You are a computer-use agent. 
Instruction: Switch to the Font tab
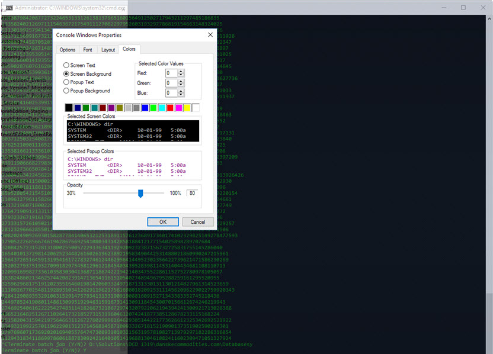(x=88, y=50)
